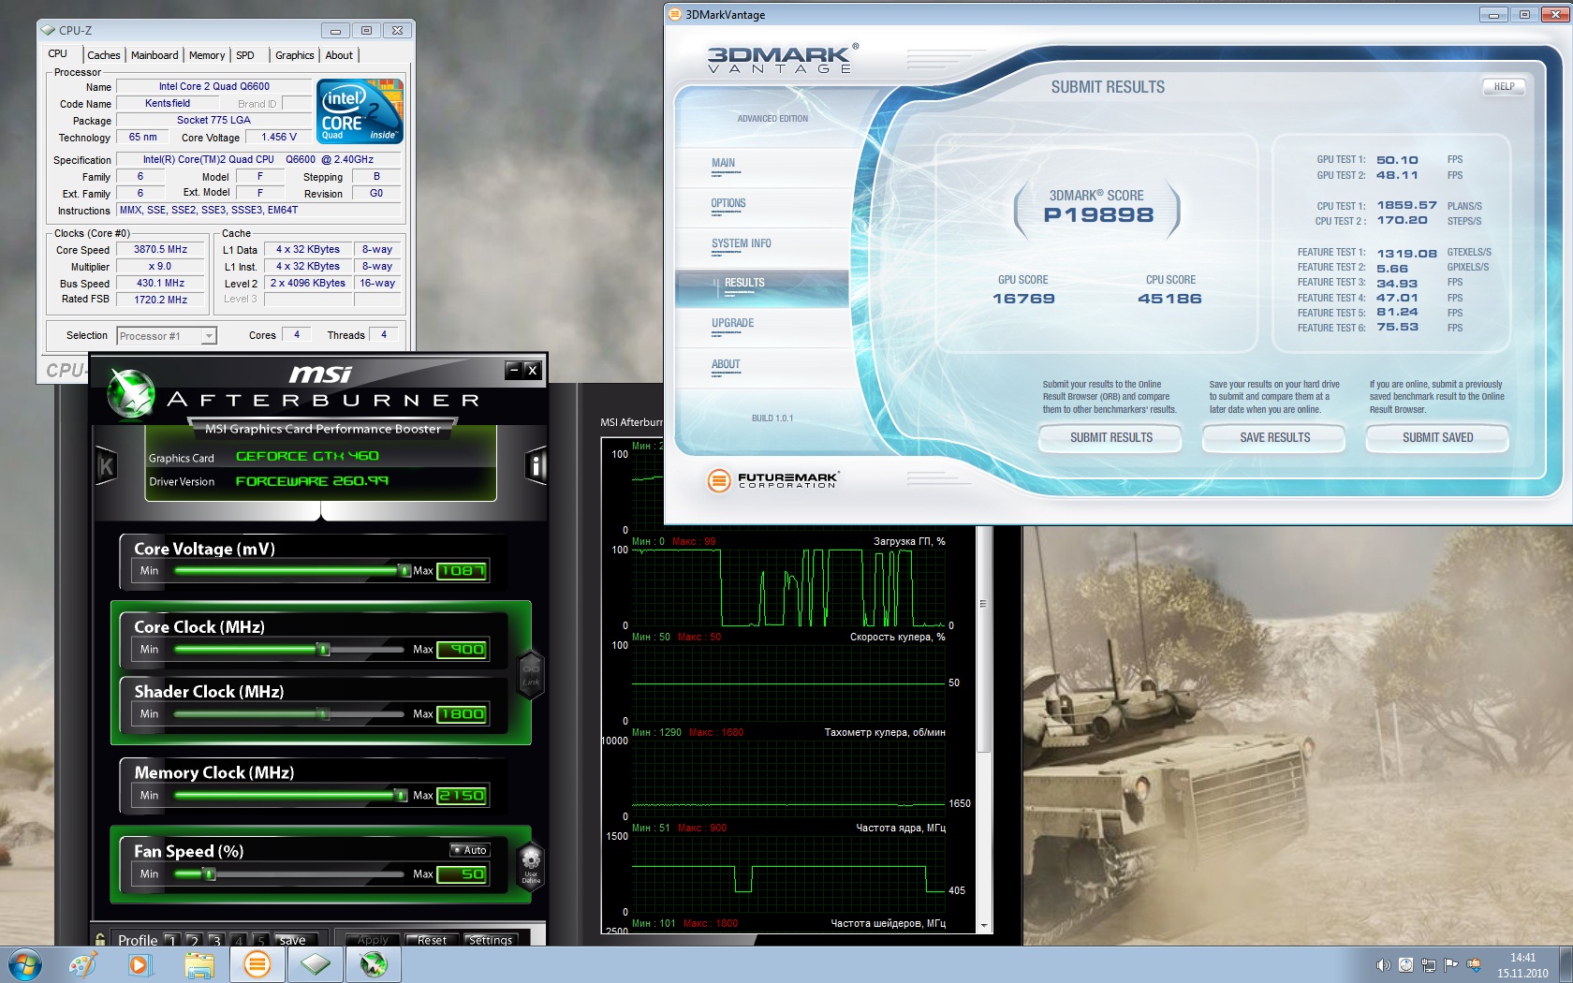Viewport: 1573px width, 983px height.
Task: Switch to the Caches tab in CPU-Z
Action: point(104,55)
